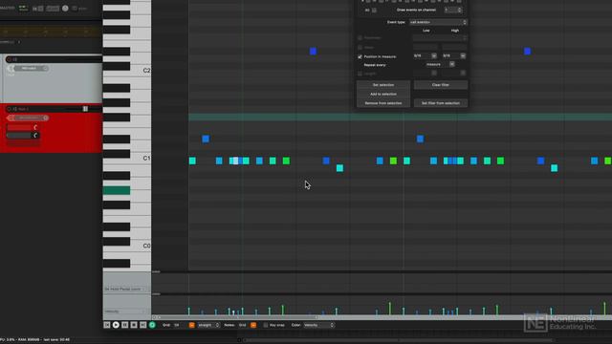Select the first cyan note on C1 row

[x=192, y=161]
